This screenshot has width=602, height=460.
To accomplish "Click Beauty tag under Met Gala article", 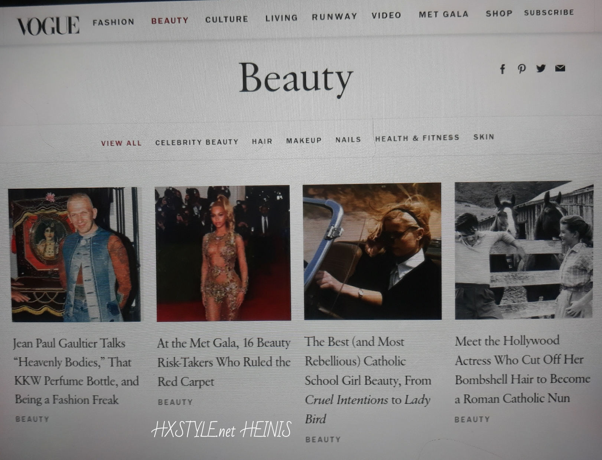I will click(x=175, y=402).
